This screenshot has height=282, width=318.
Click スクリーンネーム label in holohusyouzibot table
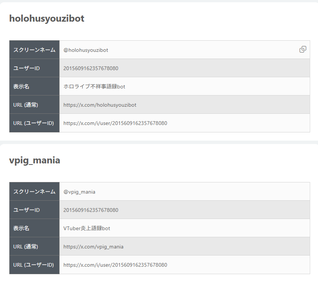34,50
